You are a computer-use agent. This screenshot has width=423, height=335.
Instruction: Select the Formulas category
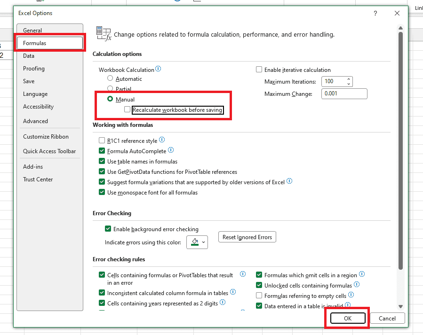coord(49,43)
